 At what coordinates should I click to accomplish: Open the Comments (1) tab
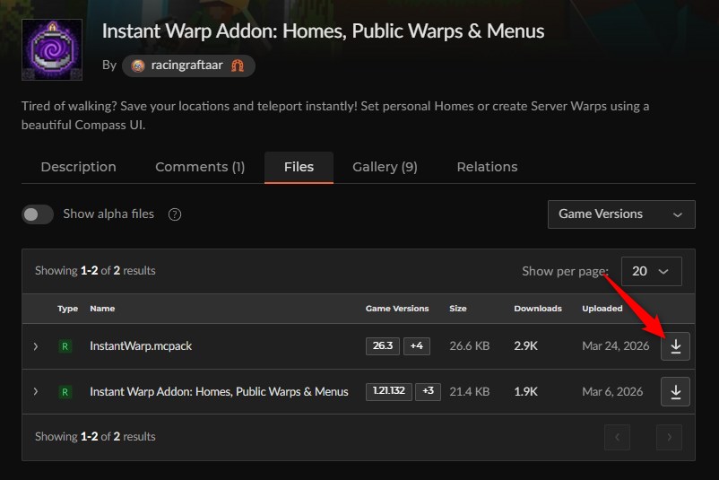[200, 167]
